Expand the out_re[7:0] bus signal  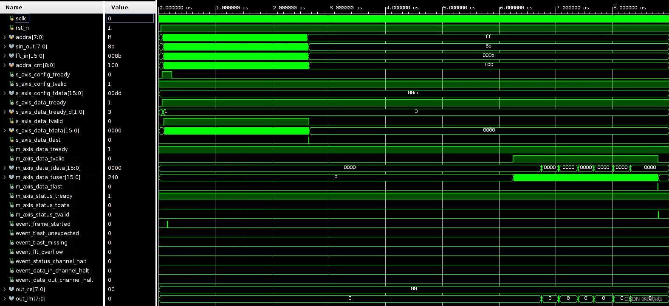point(5,289)
